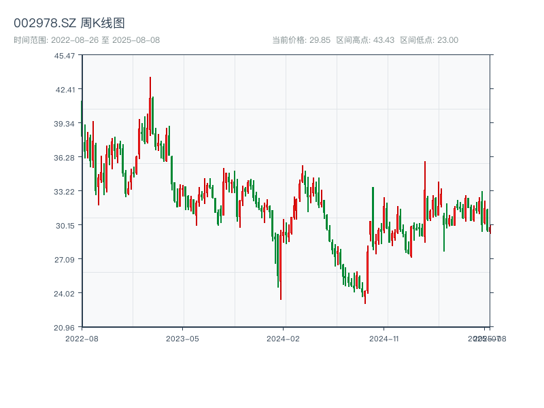Click the 当前价格 29.85 label
Image resolution: width=544 pixels, height=408 pixels.
(301, 40)
